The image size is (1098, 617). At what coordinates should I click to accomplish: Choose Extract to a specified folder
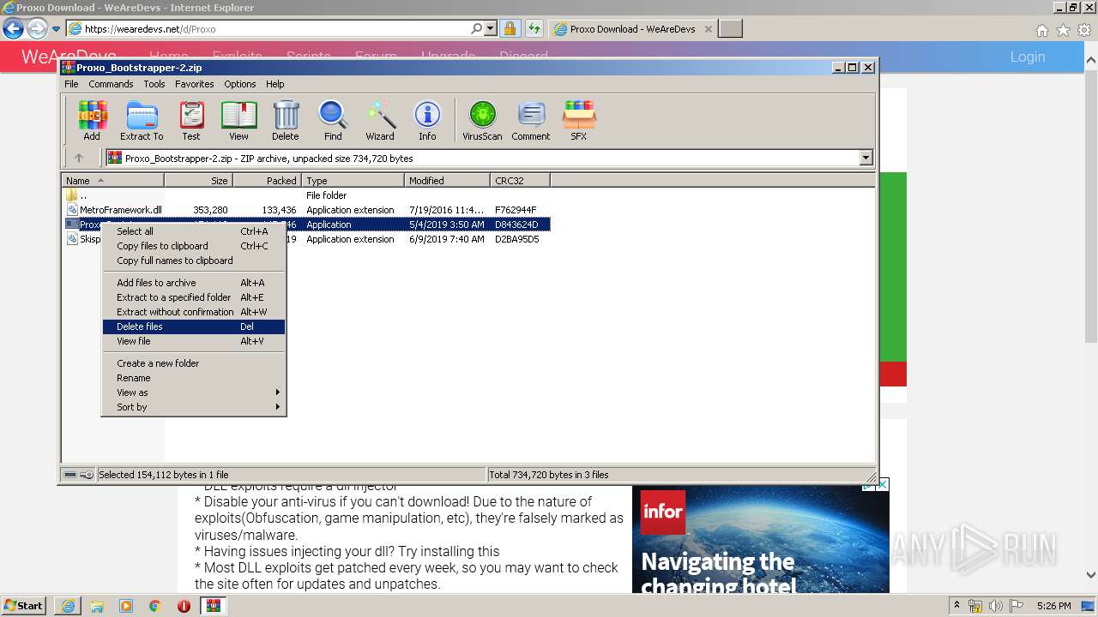(x=194, y=297)
